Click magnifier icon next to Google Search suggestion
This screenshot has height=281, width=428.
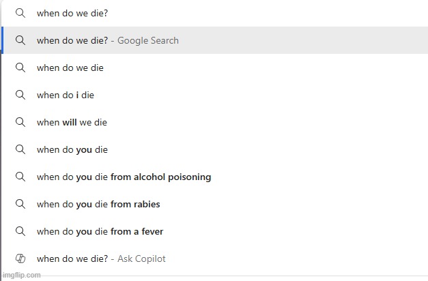point(20,40)
